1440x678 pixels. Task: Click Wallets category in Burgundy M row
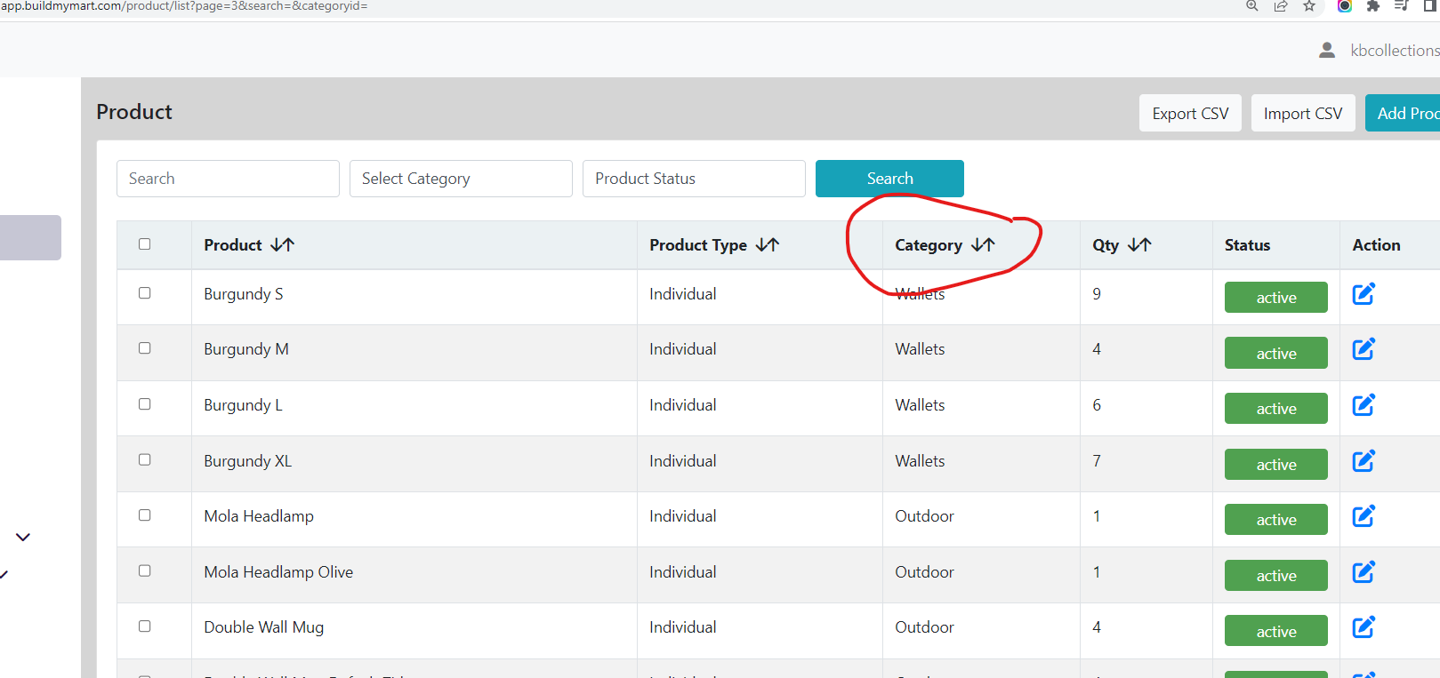point(920,349)
